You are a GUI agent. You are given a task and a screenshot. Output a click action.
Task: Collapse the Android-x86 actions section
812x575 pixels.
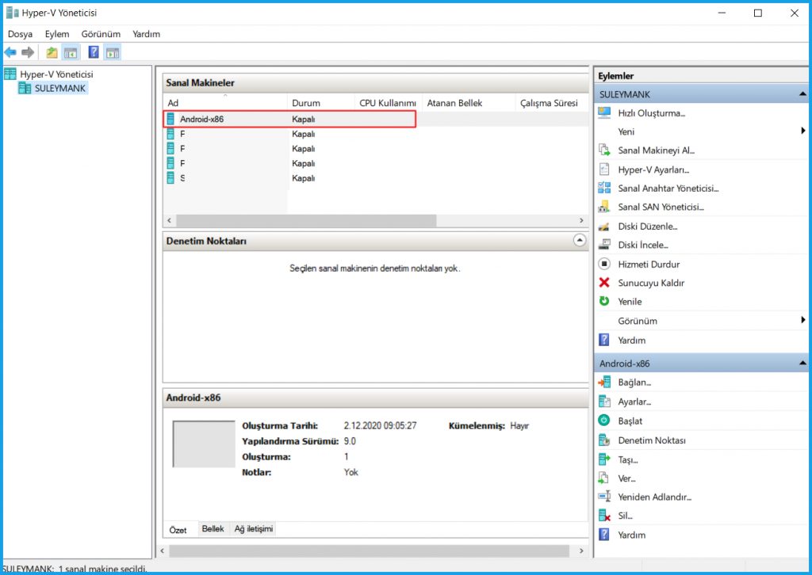(802, 364)
